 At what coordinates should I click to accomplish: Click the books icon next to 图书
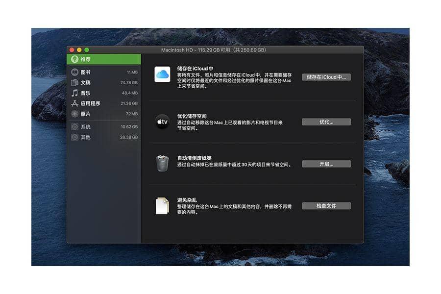click(74, 72)
